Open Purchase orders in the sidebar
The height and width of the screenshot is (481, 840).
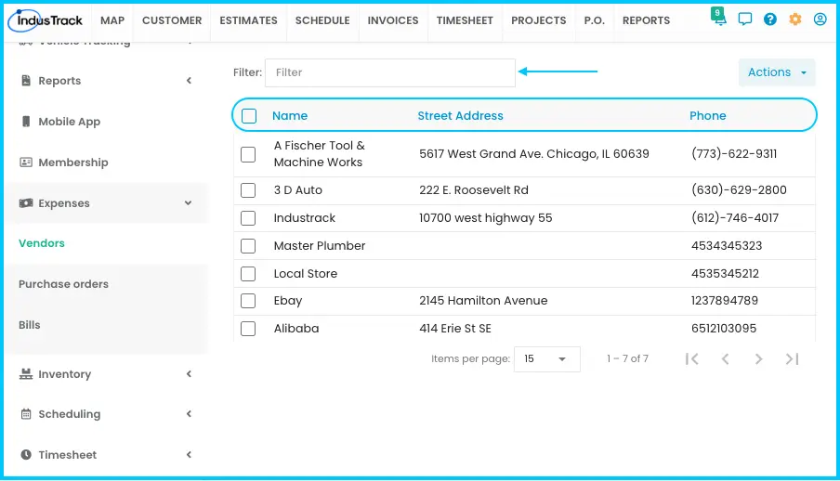(x=64, y=284)
